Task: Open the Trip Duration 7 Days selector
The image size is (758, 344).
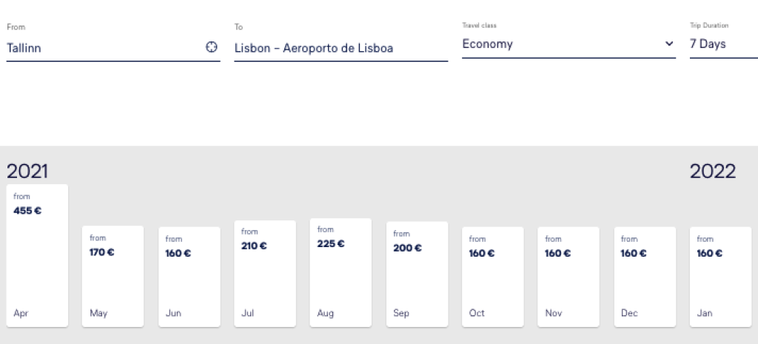Action: click(x=718, y=44)
